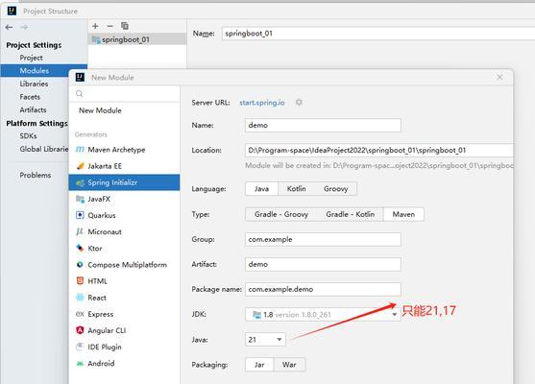Select React generator
The height and width of the screenshot is (384, 535).
point(124,298)
